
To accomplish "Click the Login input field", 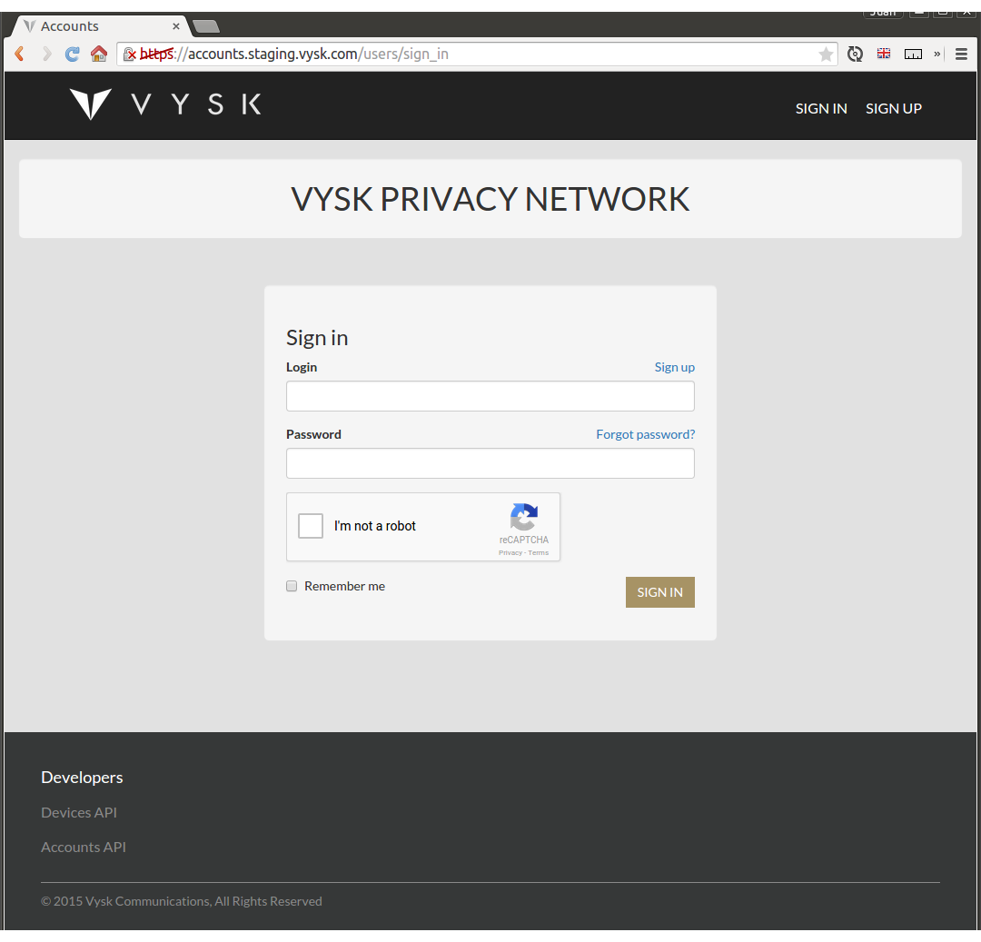I will pos(490,397).
